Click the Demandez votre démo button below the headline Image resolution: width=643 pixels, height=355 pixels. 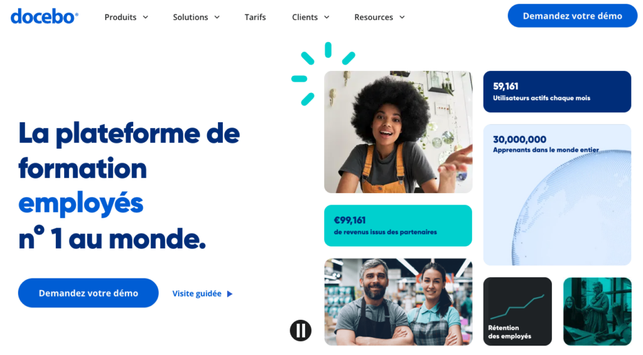(x=88, y=293)
